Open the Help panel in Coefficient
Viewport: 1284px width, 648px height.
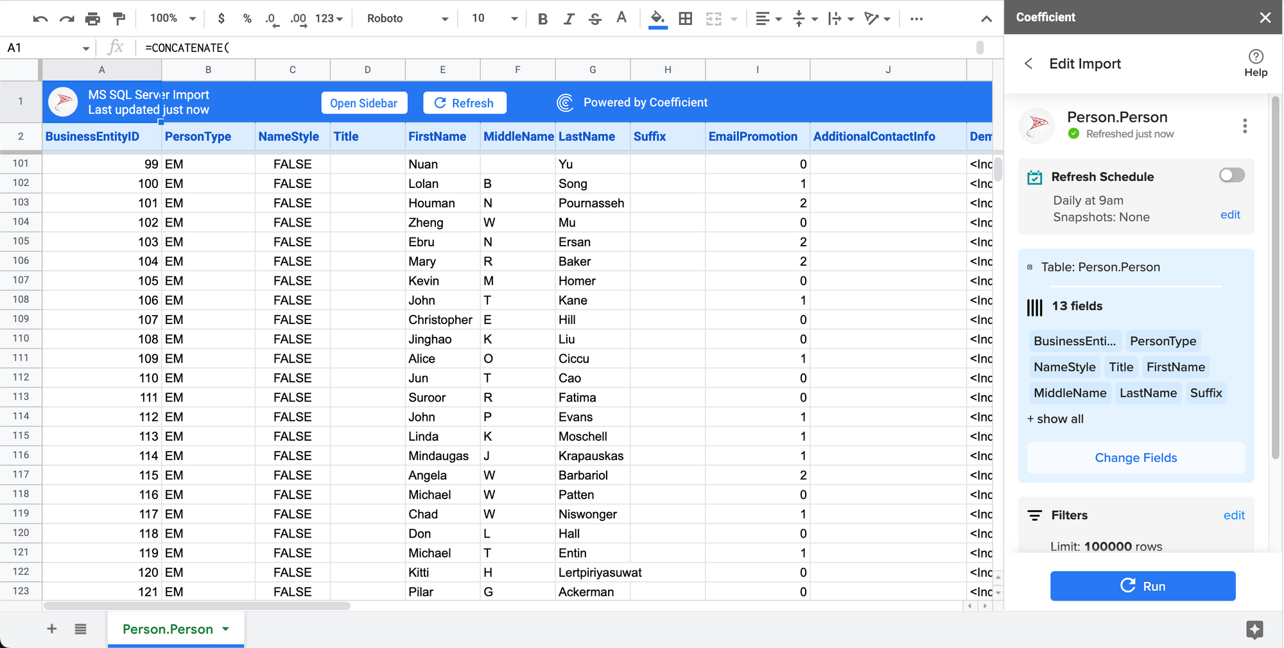point(1256,62)
